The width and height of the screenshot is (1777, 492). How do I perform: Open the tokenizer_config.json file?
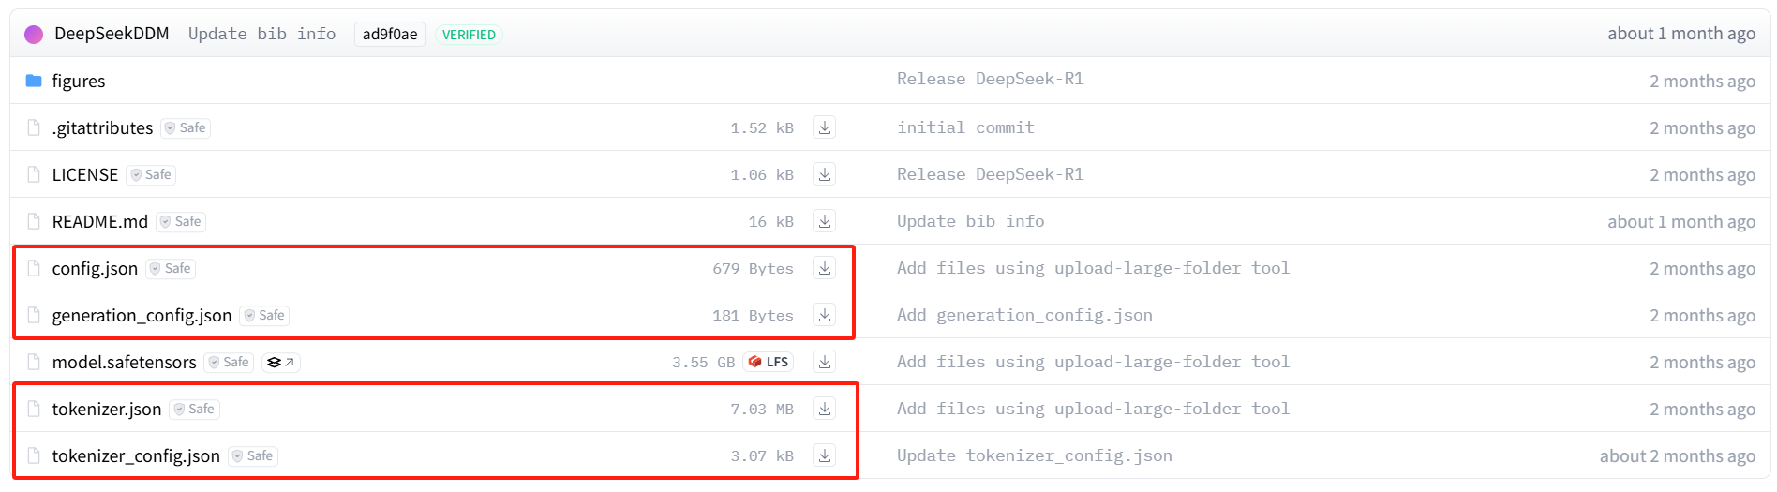tap(136, 455)
